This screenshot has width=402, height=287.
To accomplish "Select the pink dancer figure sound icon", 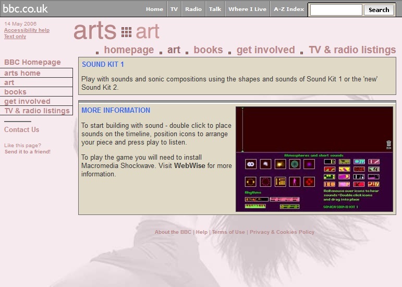I will point(295,182).
